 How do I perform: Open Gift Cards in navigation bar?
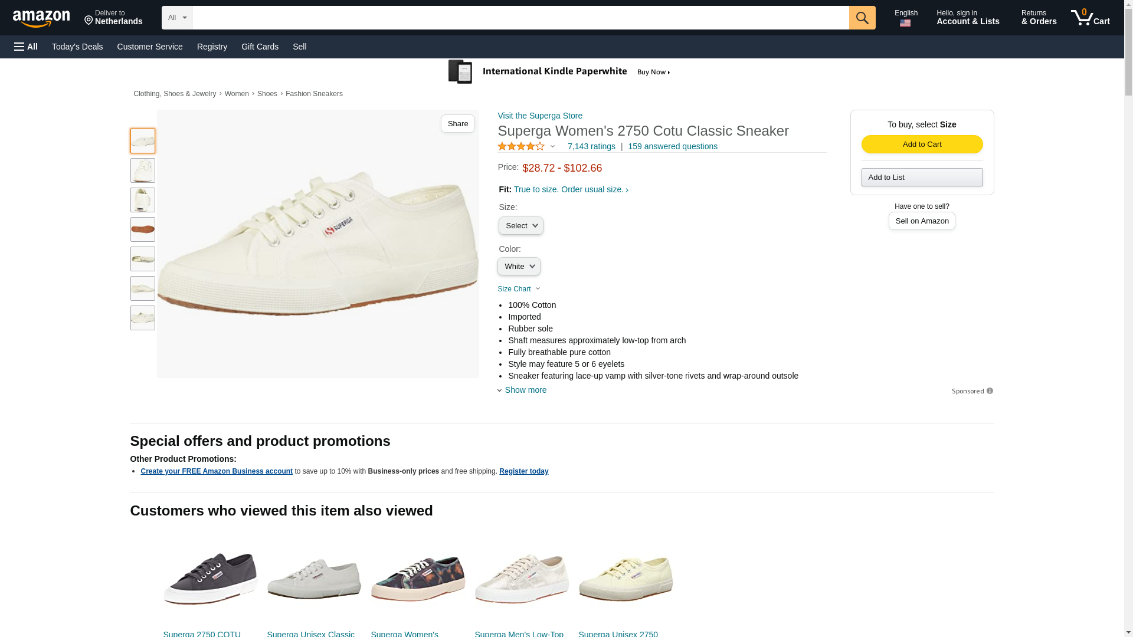coord(260,47)
